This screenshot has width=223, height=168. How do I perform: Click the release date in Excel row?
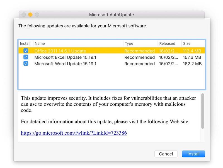[x=168, y=57]
